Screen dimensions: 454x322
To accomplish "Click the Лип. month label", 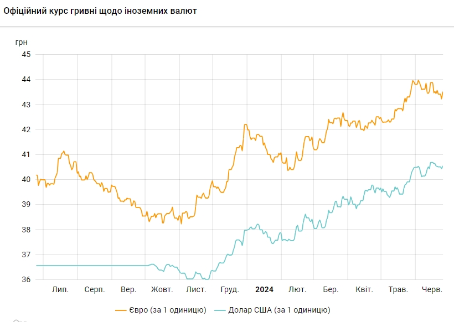I will coord(60,290).
